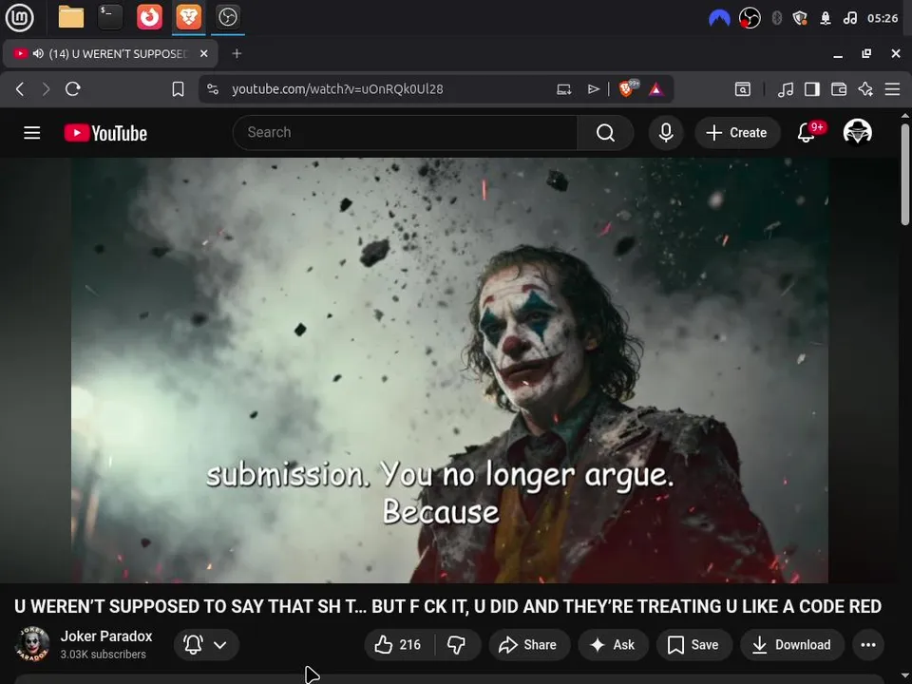Open a new browser tab
The width and height of the screenshot is (912, 684).
tap(237, 53)
